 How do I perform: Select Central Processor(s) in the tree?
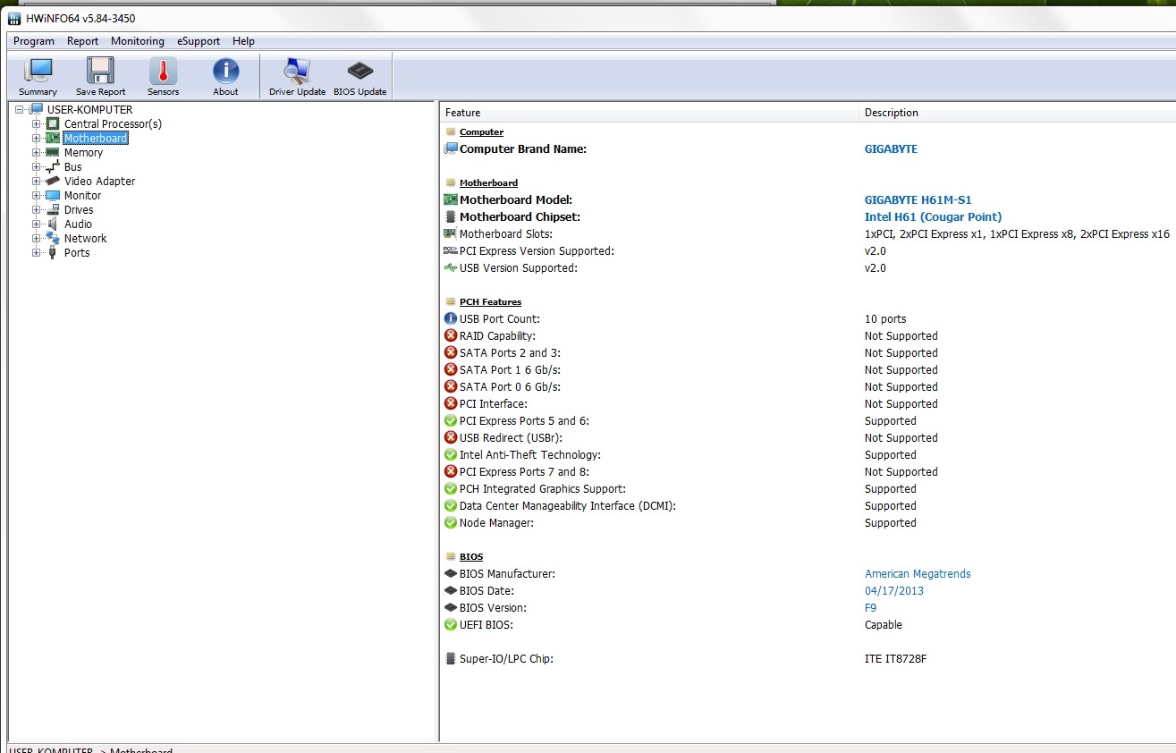tap(113, 124)
